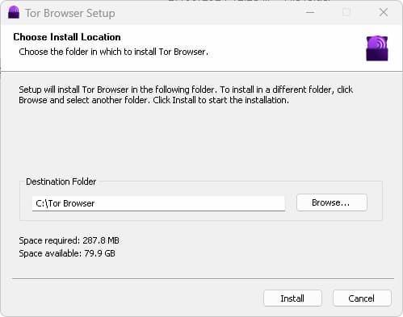The width and height of the screenshot is (403, 317).
Task: Focus the C:\Tor Browser destination path field
Action: click(x=158, y=203)
